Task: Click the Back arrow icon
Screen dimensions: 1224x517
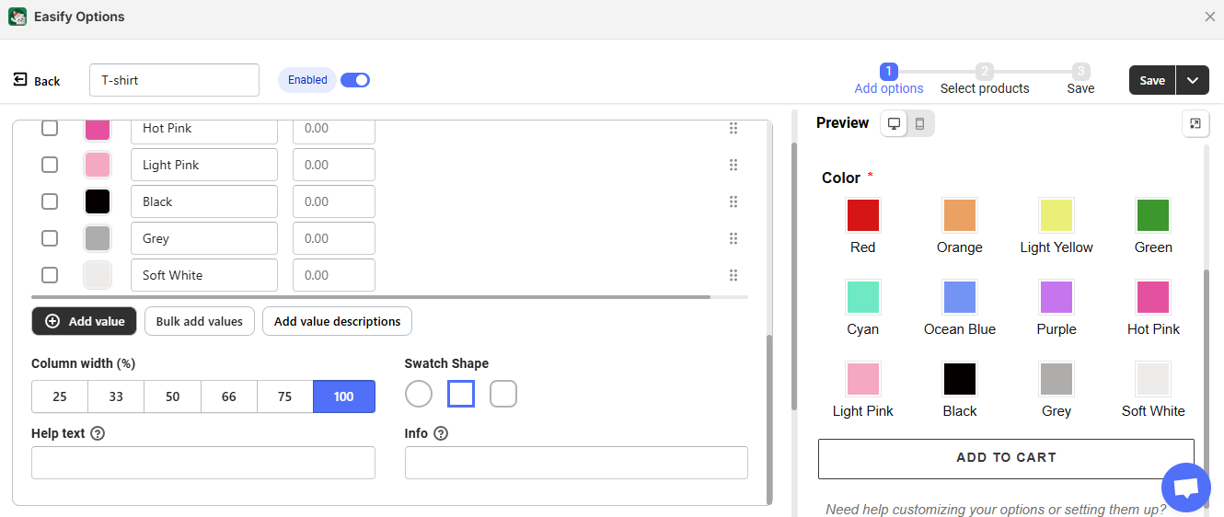Action: click(x=20, y=80)
